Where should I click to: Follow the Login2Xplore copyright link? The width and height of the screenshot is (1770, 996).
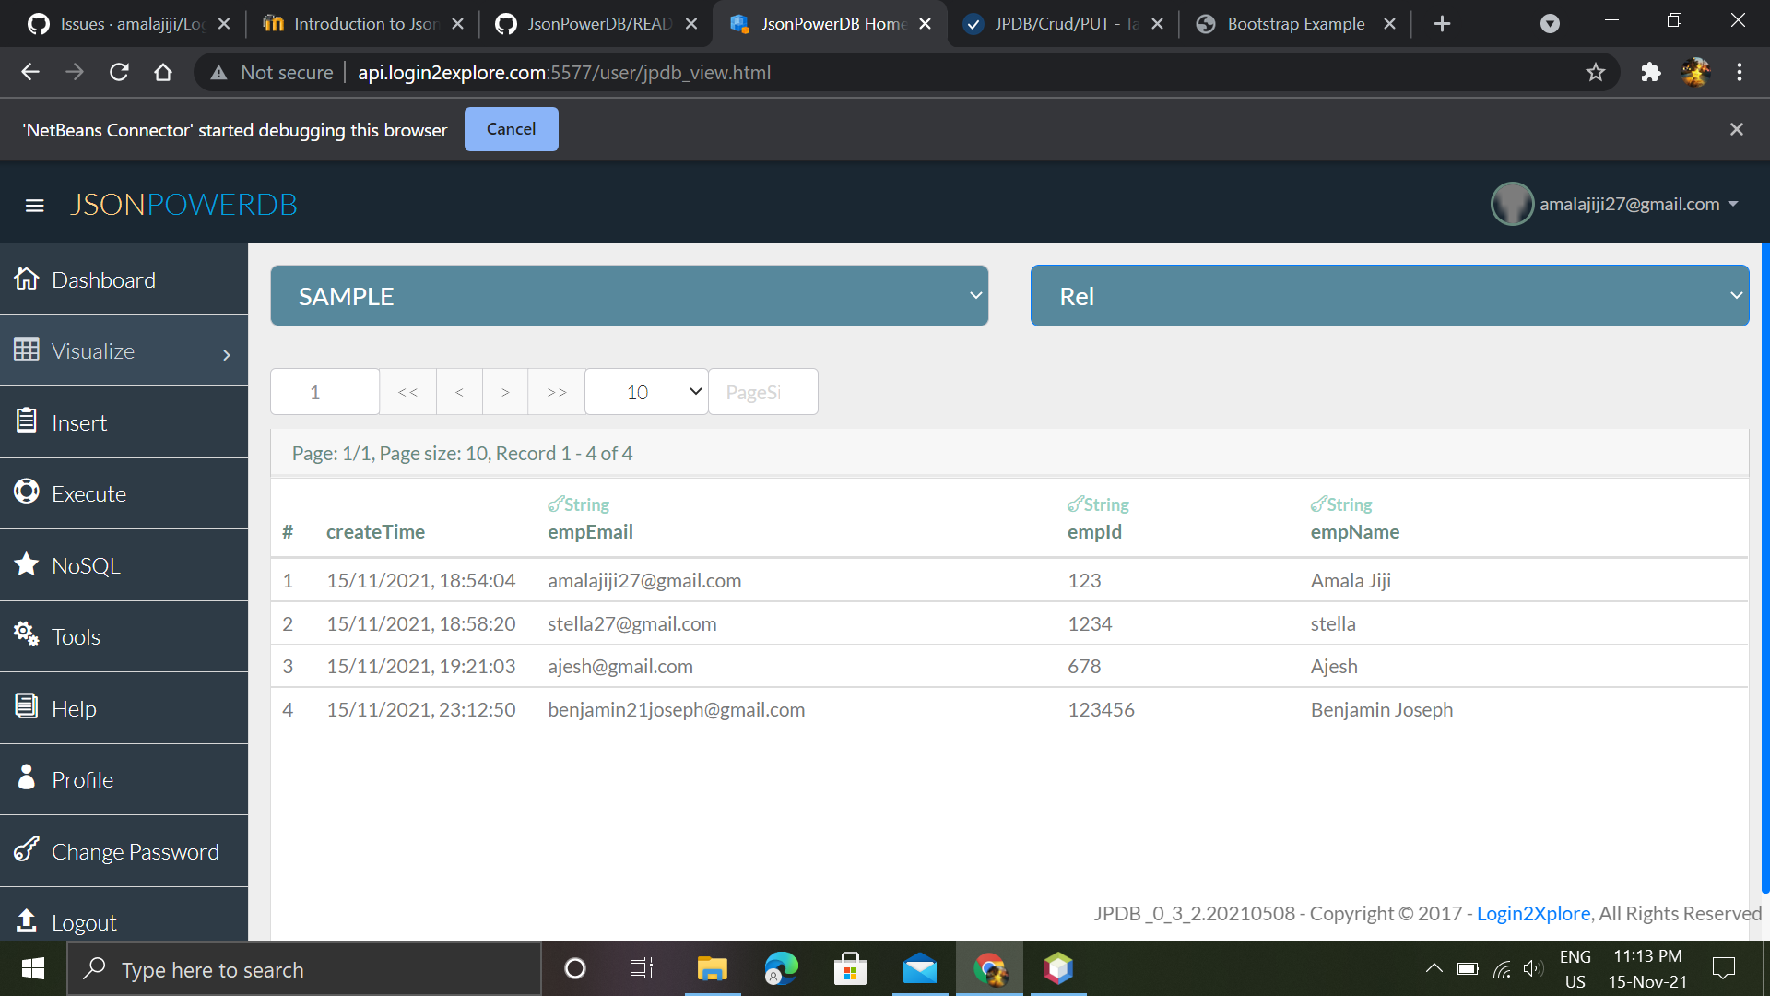coord(1533,913)
